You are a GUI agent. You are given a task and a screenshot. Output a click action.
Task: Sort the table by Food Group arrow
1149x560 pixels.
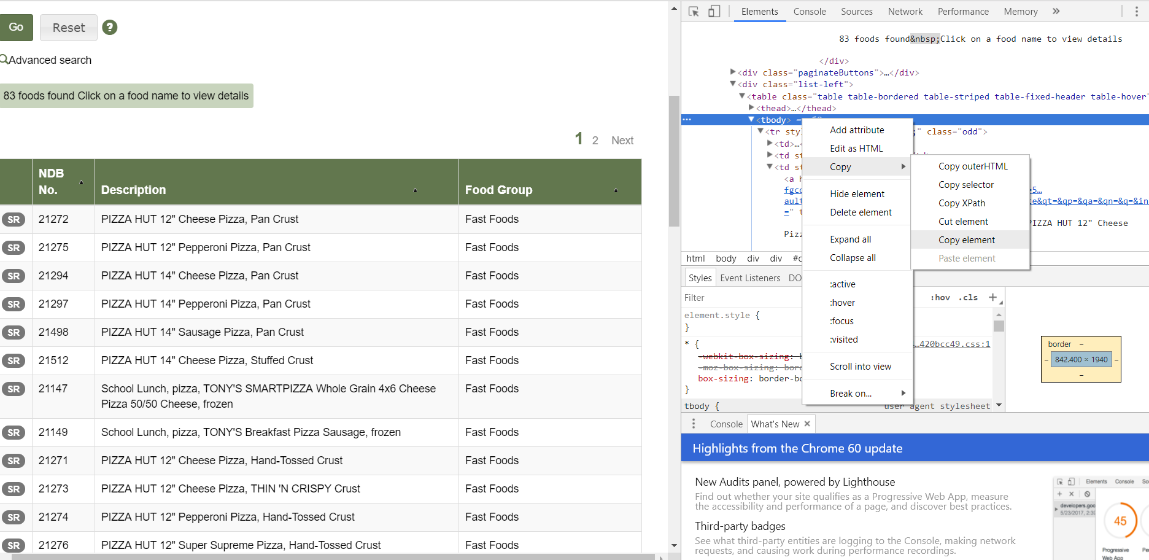tap(616, 190)
